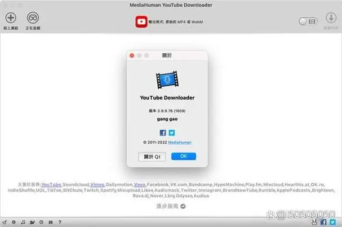Viewport: 342px width, 227px height.
Task: Open the Twitter icon in About dialog
Action: pos(172,133)
